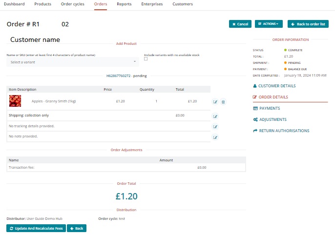Click the Granny Smith apples thumbnail
This screenshot has height=235, width=335.
[x=16, y=101]
